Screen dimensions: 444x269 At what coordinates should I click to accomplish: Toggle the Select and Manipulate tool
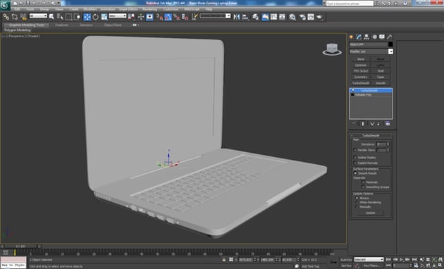click(x=141, y=17)
